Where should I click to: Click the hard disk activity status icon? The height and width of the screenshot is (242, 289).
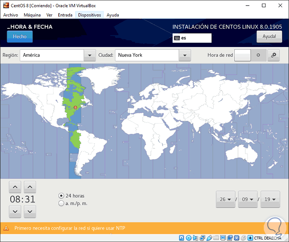click(x=181, y=238)
